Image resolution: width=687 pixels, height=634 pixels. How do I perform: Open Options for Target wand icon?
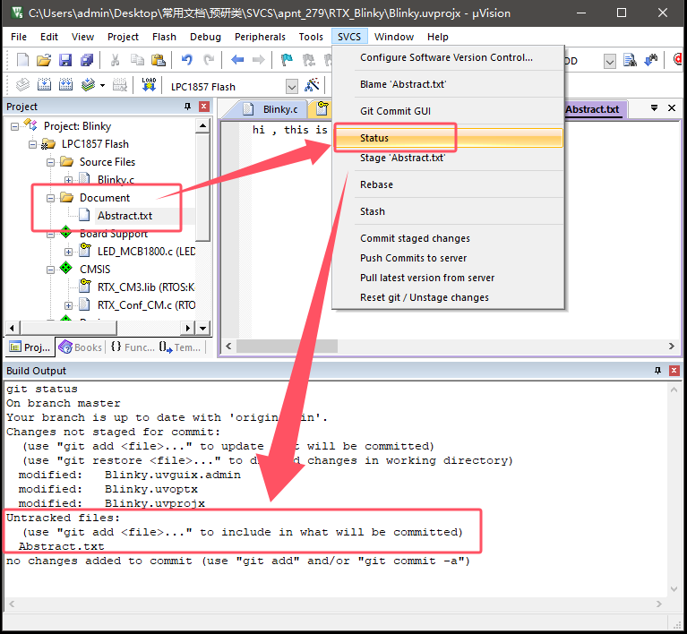click(312, 86)
